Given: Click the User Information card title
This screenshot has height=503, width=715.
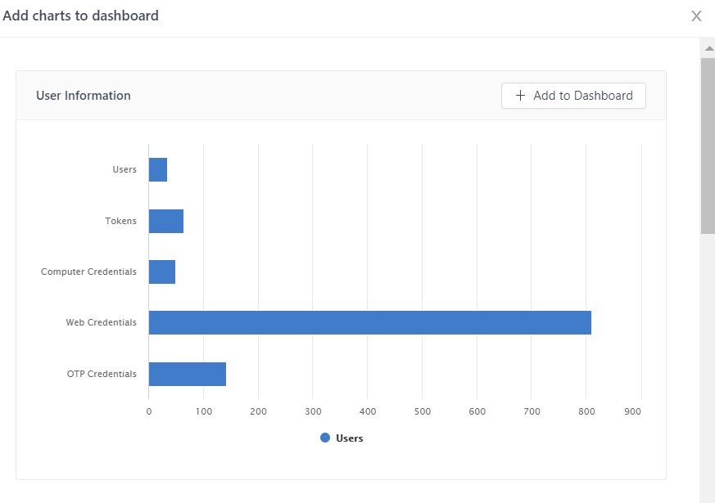Looking at the screenshot, I should click(x=84, y=96).
